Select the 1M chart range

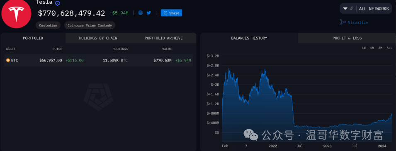372,48
